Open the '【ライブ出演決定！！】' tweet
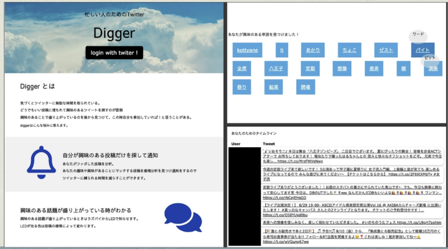Image resolution: width=448 pixels, height=249 pixels. pos(352,210)
